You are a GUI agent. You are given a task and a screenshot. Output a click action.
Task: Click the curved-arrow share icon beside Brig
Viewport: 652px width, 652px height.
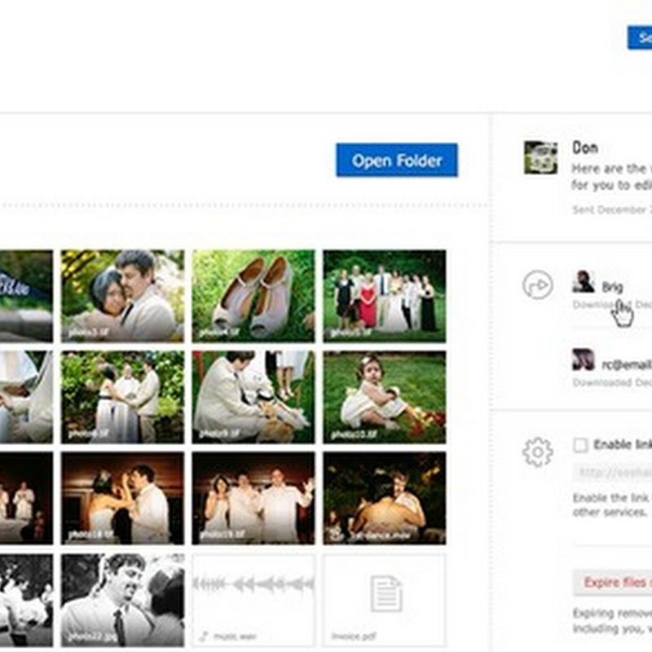tap(538, 284)
